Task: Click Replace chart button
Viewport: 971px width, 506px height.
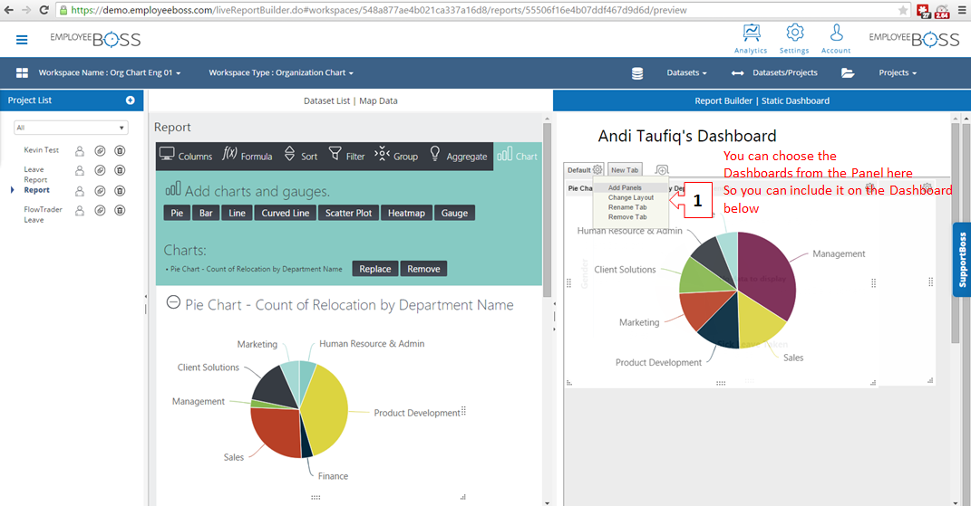Action: 375,269
